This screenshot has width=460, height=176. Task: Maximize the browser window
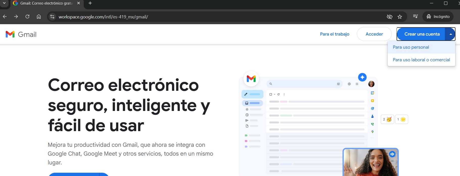coord(446,3)
